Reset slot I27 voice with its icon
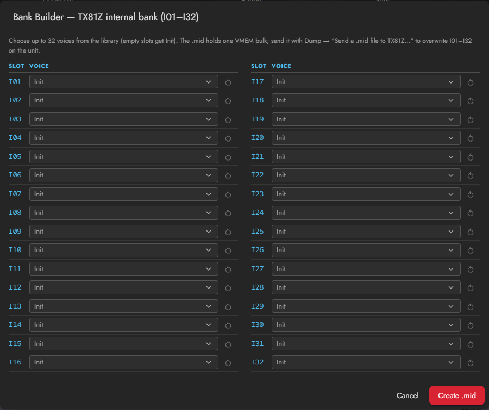 tap(471, 270)
